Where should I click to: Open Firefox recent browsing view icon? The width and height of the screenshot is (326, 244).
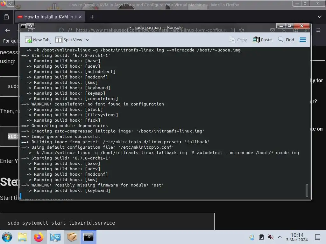point(6,17)
